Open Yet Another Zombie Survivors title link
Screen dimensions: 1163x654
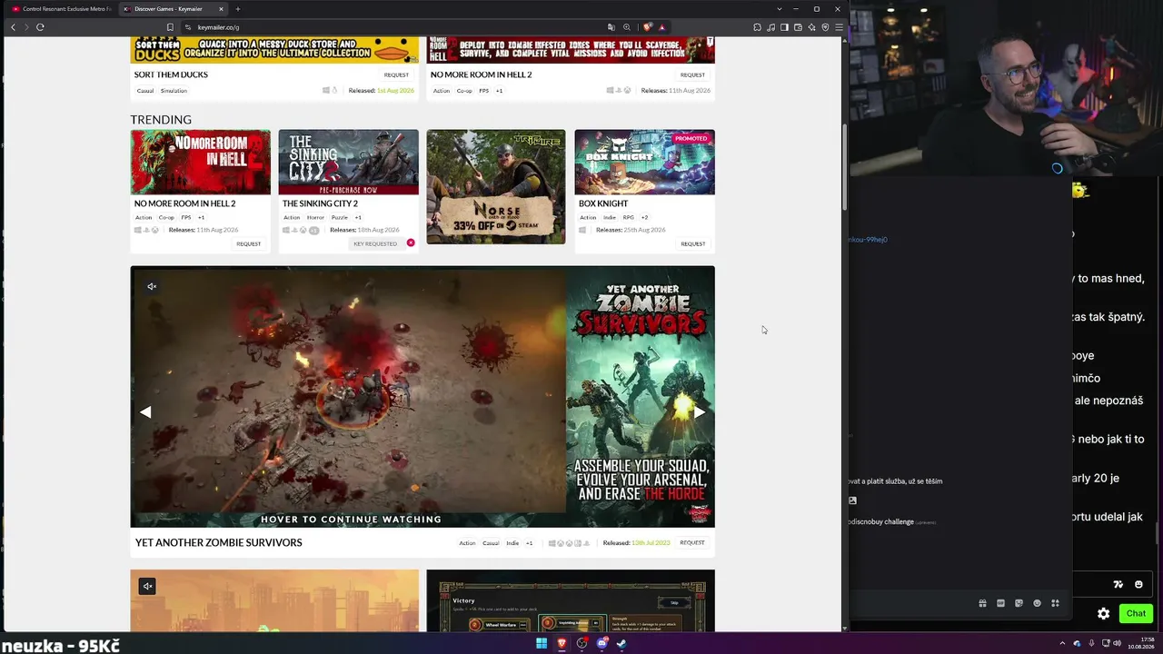pyautogui.click(x=218, y=542)
